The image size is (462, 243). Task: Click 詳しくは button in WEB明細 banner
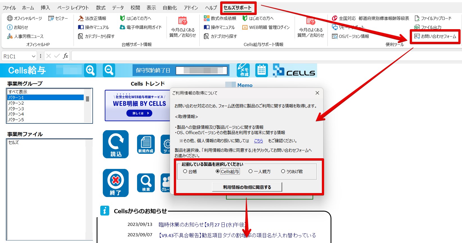coord(139,113)
